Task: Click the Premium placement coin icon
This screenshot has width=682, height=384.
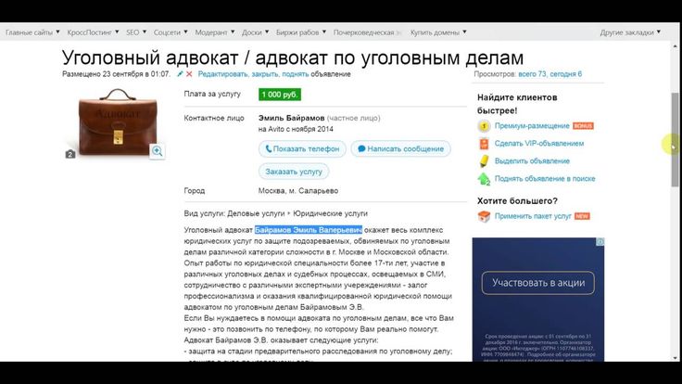Action: tap(484, 126)
